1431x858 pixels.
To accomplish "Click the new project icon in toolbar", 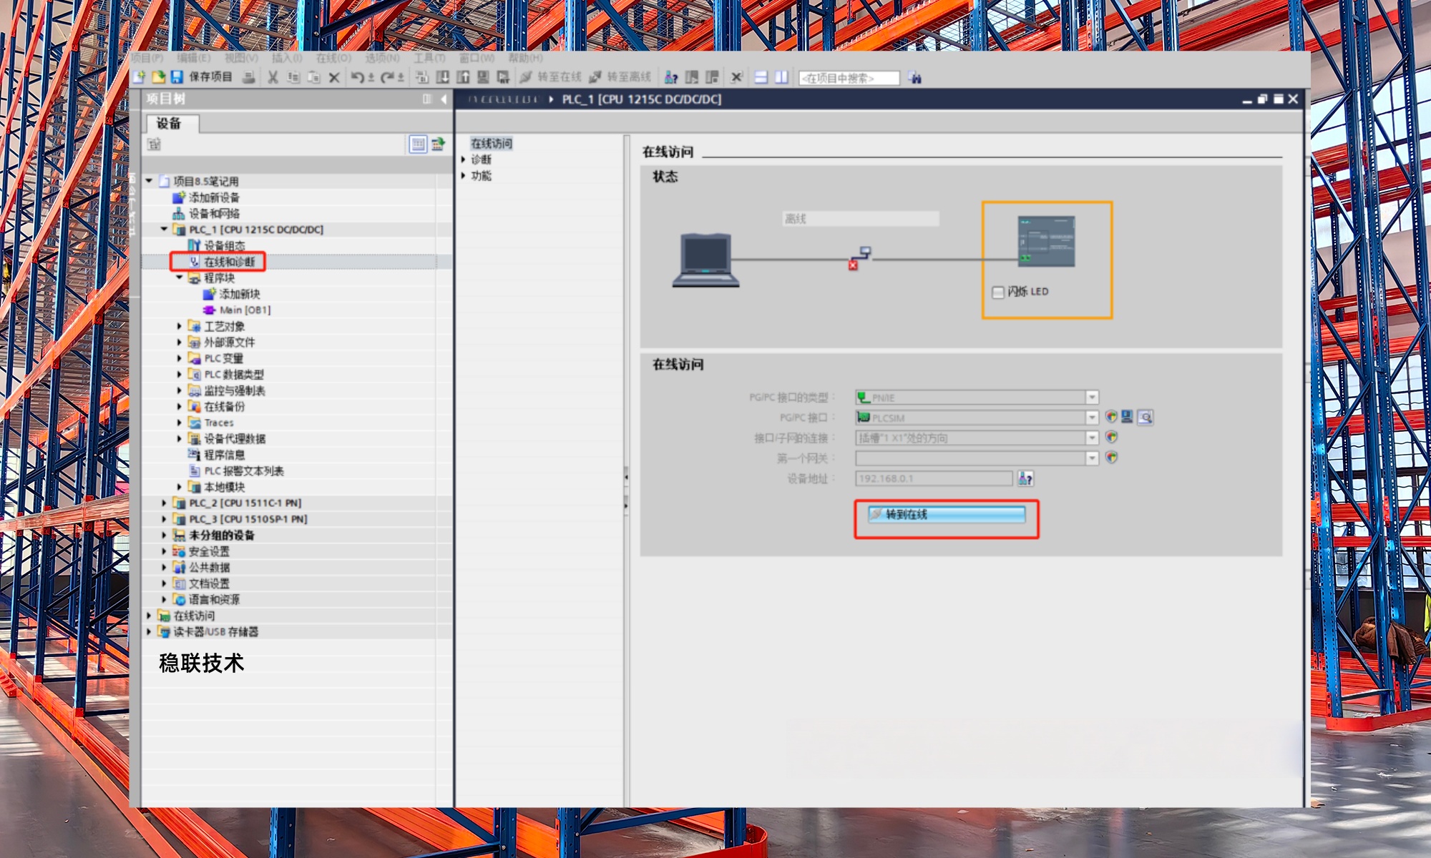I will tap(139, 77).
